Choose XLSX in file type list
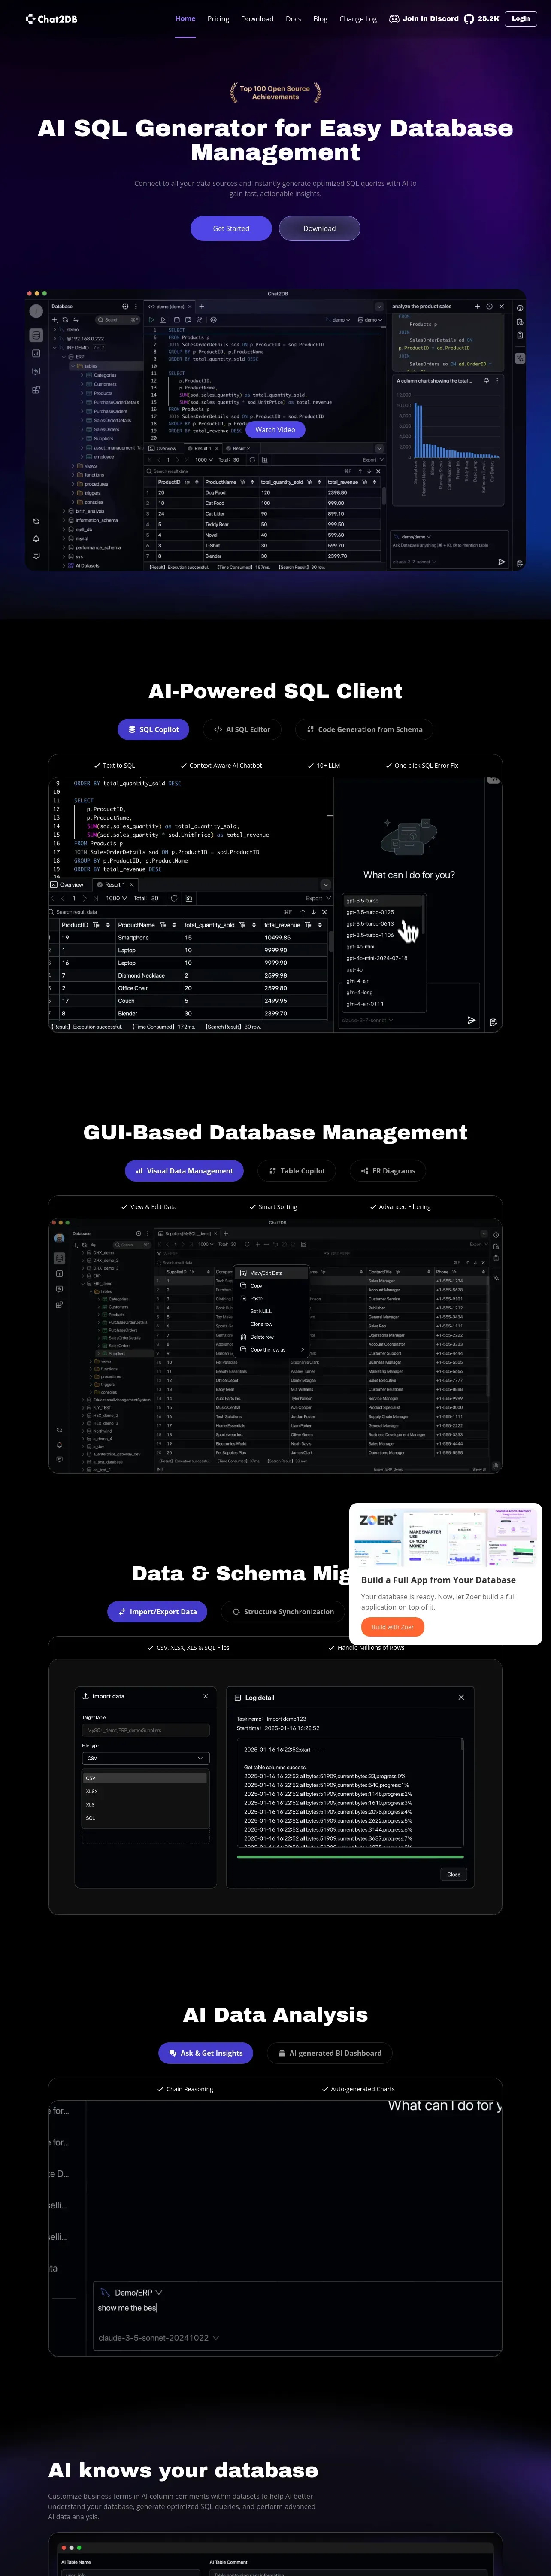 click(145, 1791)
